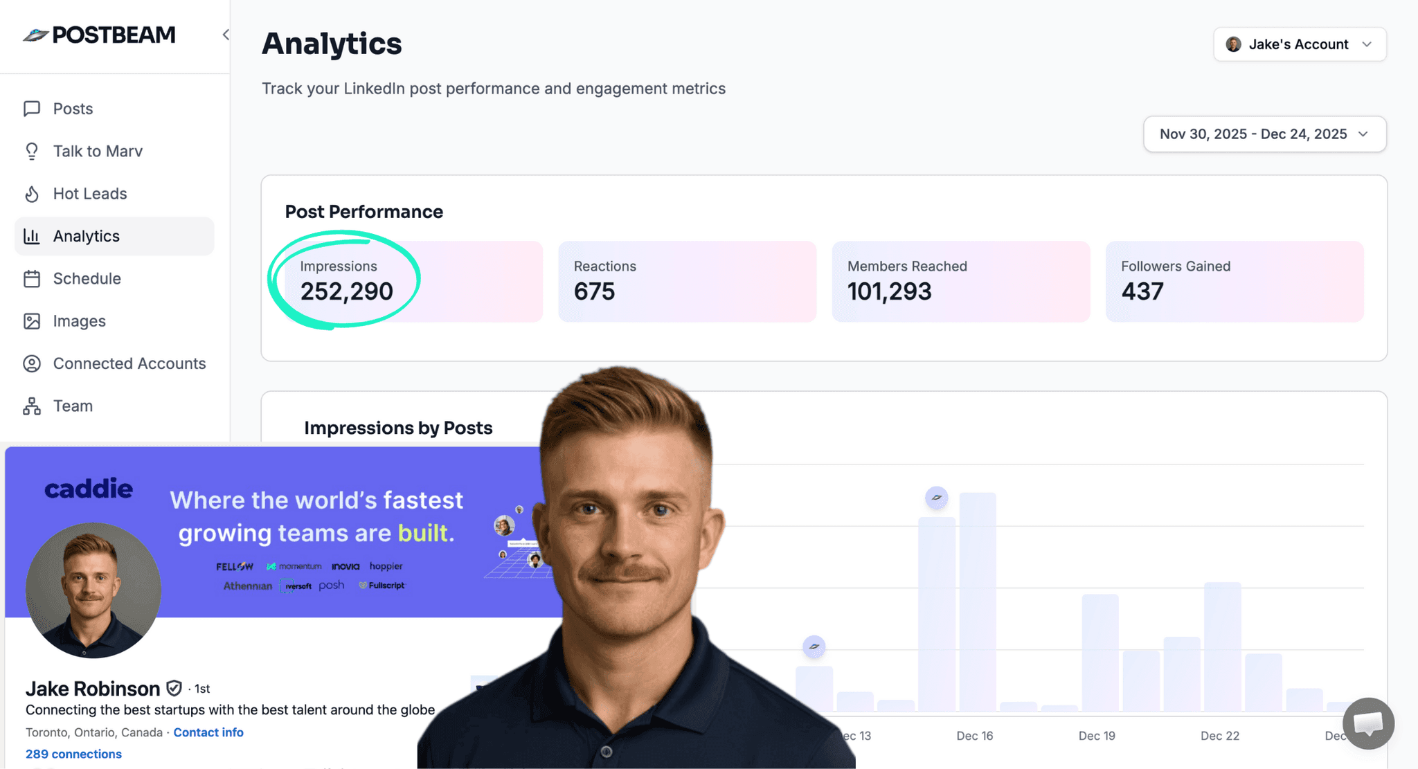The image size is (1418, 769).
Task: Click the Talk to Marv lightbulb icon
Action: click(x=32, y=152)
